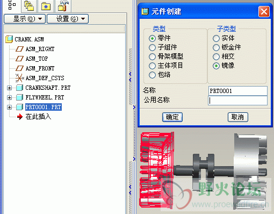Select 骨架模型 type radio button
Viewport: 274px width, 214px height.
pos(152,56)
